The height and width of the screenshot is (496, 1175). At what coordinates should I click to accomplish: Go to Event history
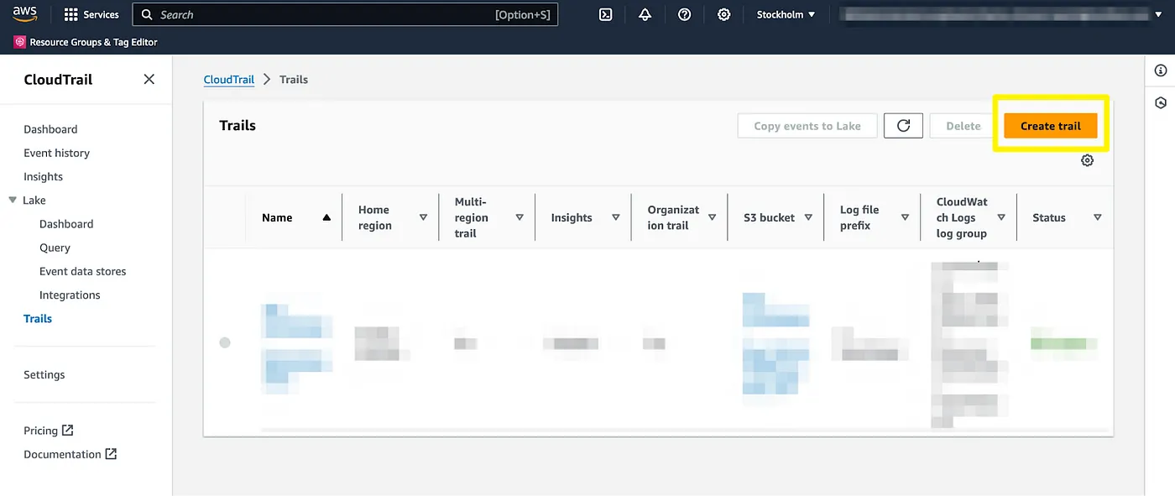tap(56, 153)
